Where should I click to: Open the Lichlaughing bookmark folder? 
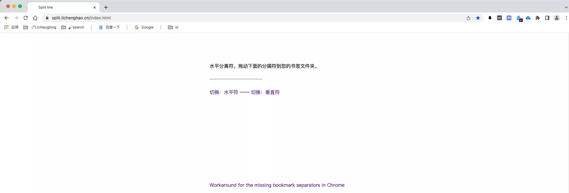pyautogui.click(x=40, y=27)
